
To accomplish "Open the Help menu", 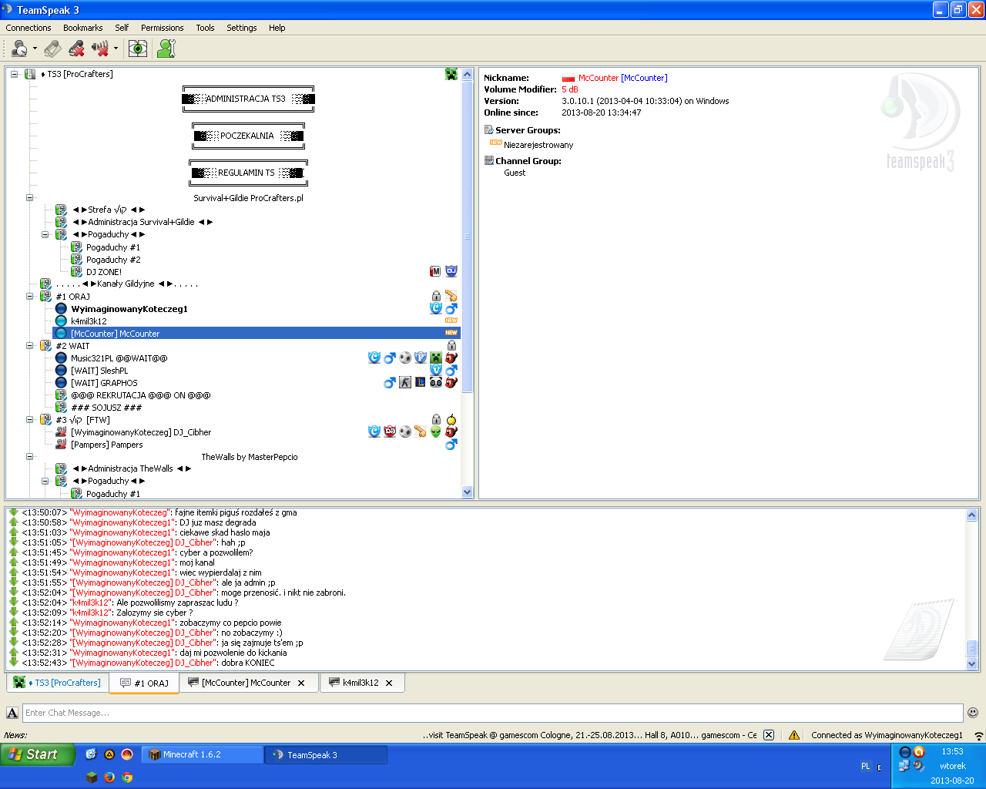I will (x=277, y=28).
